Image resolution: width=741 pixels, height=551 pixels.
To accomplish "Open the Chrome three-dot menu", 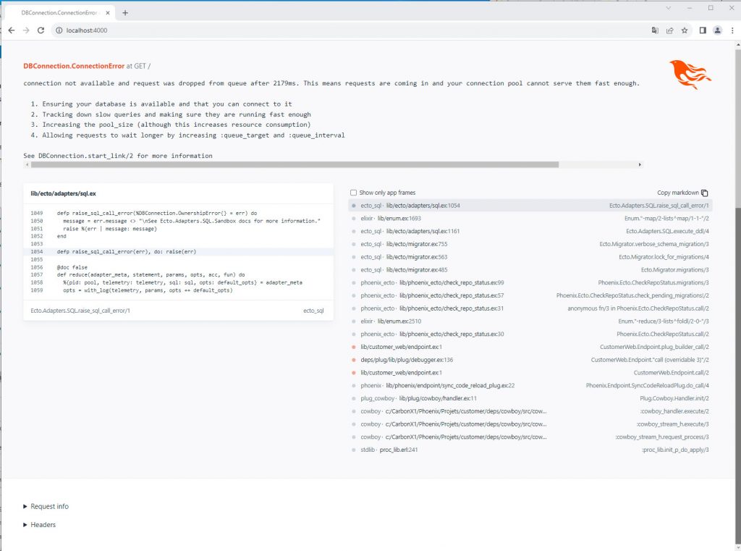I will [732, 30].
